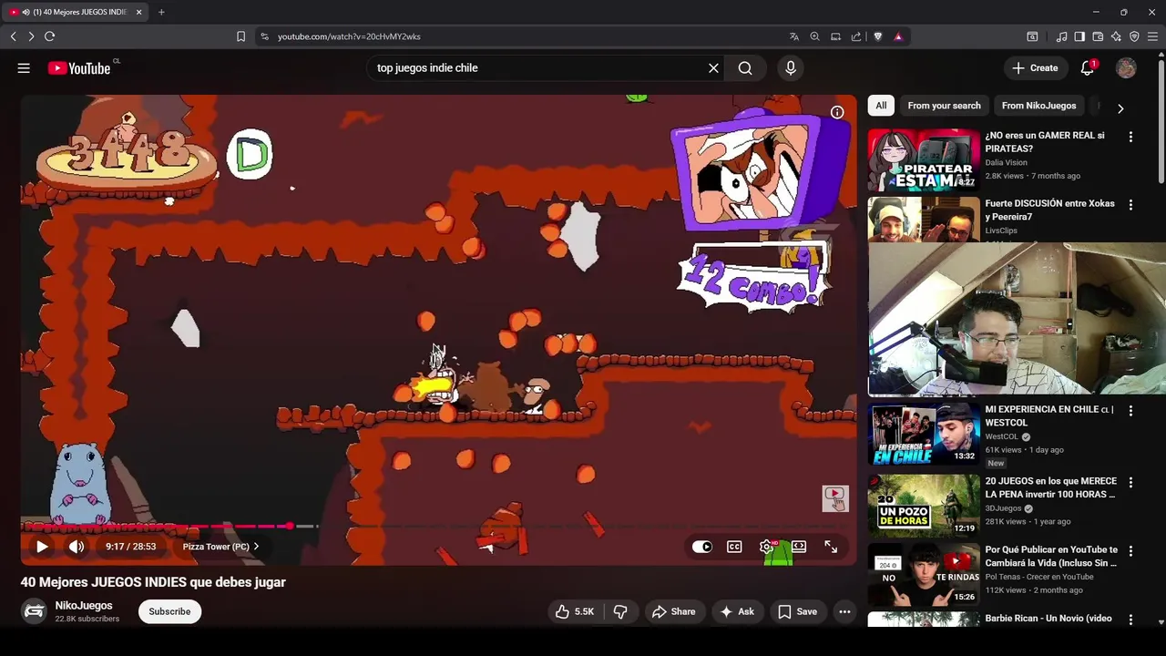Screen dimensions: 1166x656
Task: Toggle the autoplay switch in player
Action: (702, 547)
